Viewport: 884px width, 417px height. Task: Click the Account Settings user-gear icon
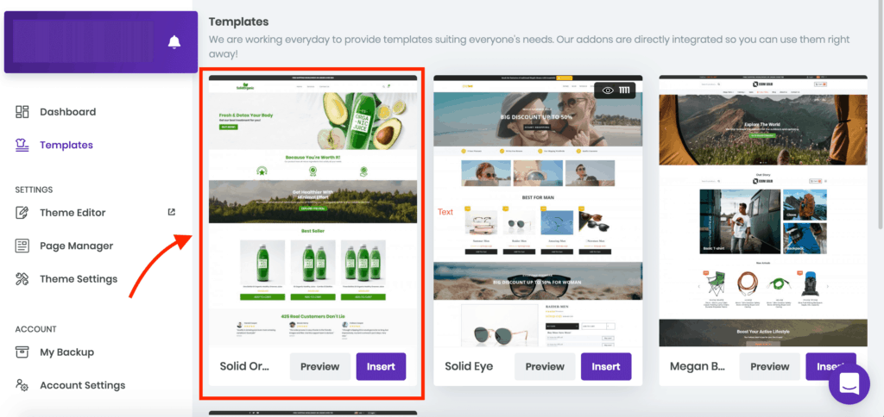[22, 385]
